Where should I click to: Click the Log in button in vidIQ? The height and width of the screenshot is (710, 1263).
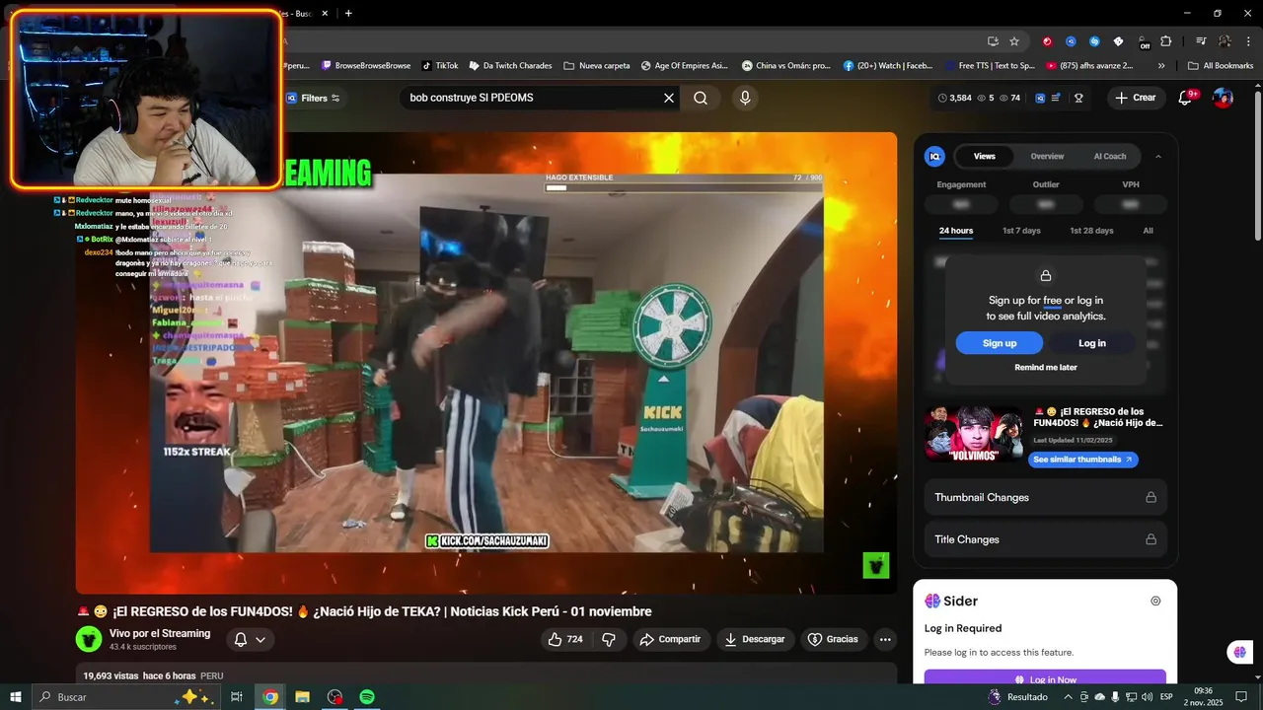point(1092,343)
